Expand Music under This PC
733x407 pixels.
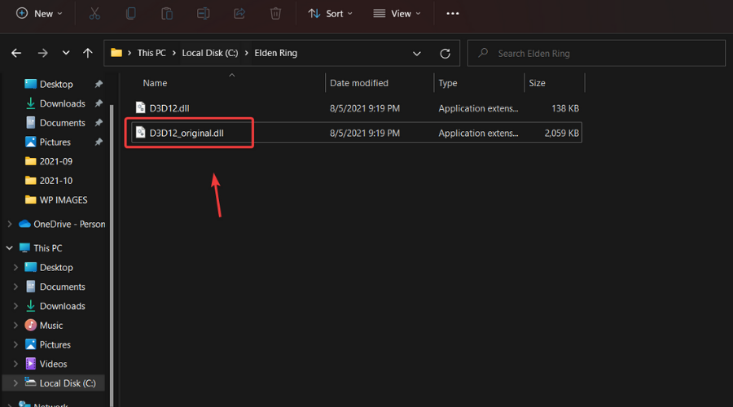coord(15,326)
